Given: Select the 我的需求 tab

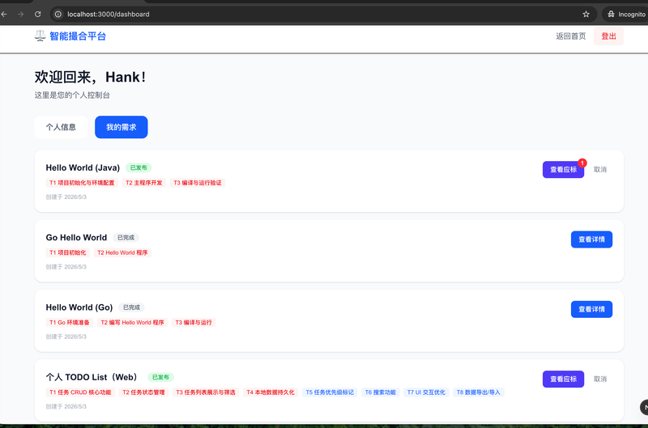Looking at the screenshot, I should (121, 127).
